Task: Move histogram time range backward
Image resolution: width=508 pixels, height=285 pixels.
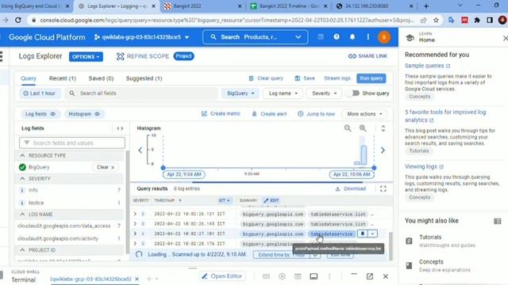Action: pos(140,150)
